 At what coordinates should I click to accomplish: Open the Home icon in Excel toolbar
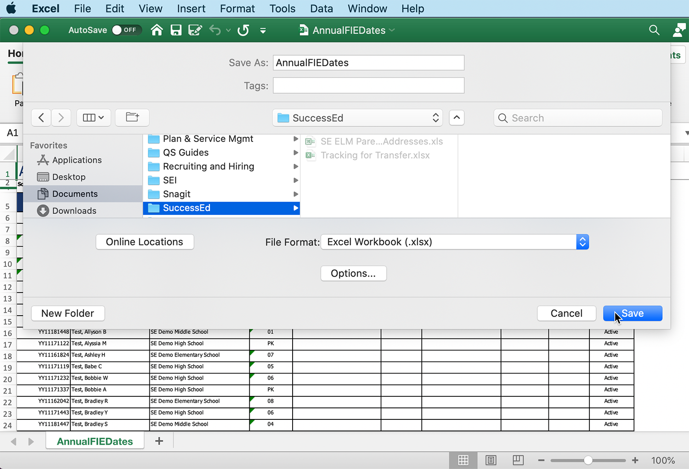pyautogui.click(x=157, y=30)
